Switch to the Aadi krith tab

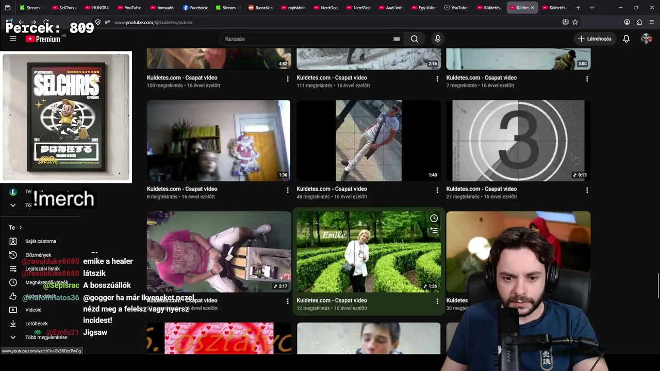tap(391, 8)
